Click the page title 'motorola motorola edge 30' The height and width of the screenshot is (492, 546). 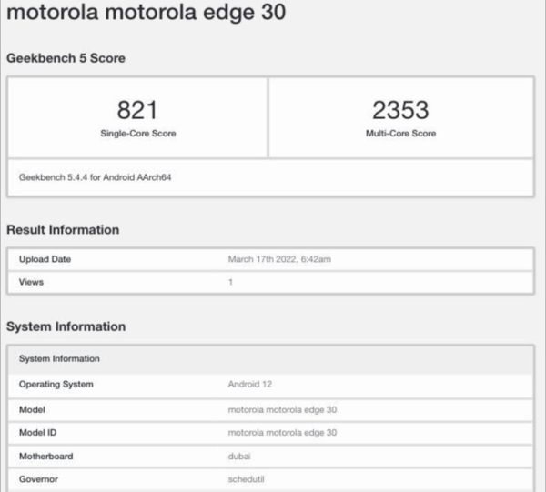coord(147,12)
